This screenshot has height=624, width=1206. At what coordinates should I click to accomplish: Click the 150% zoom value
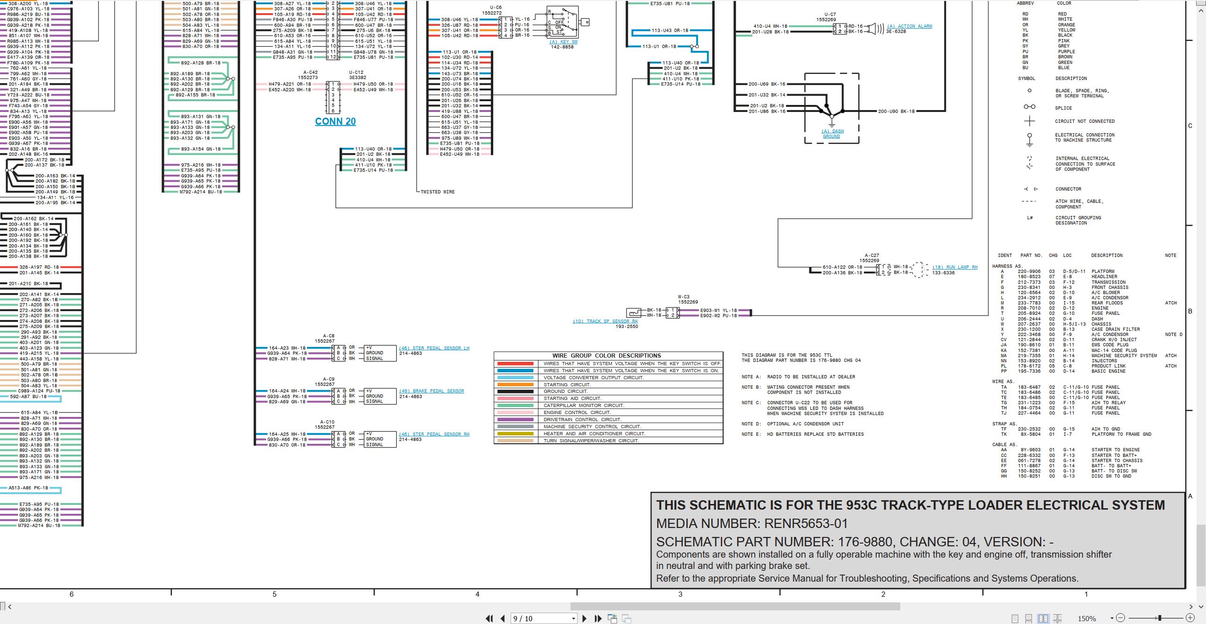coord(1087,618)
